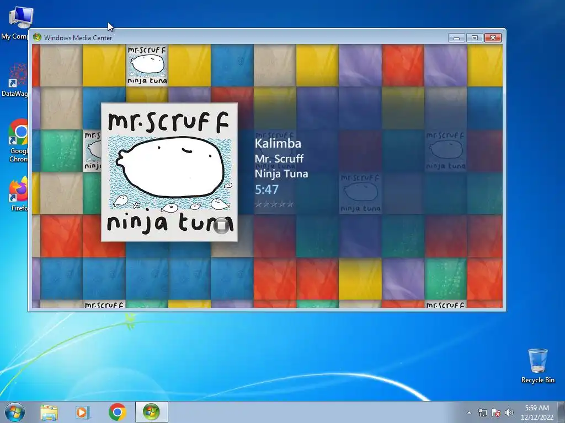This screenshot has width=565, height=423.
Task: Click the taskbar clock showing 5:59 AM
Action: click(537, 412)
